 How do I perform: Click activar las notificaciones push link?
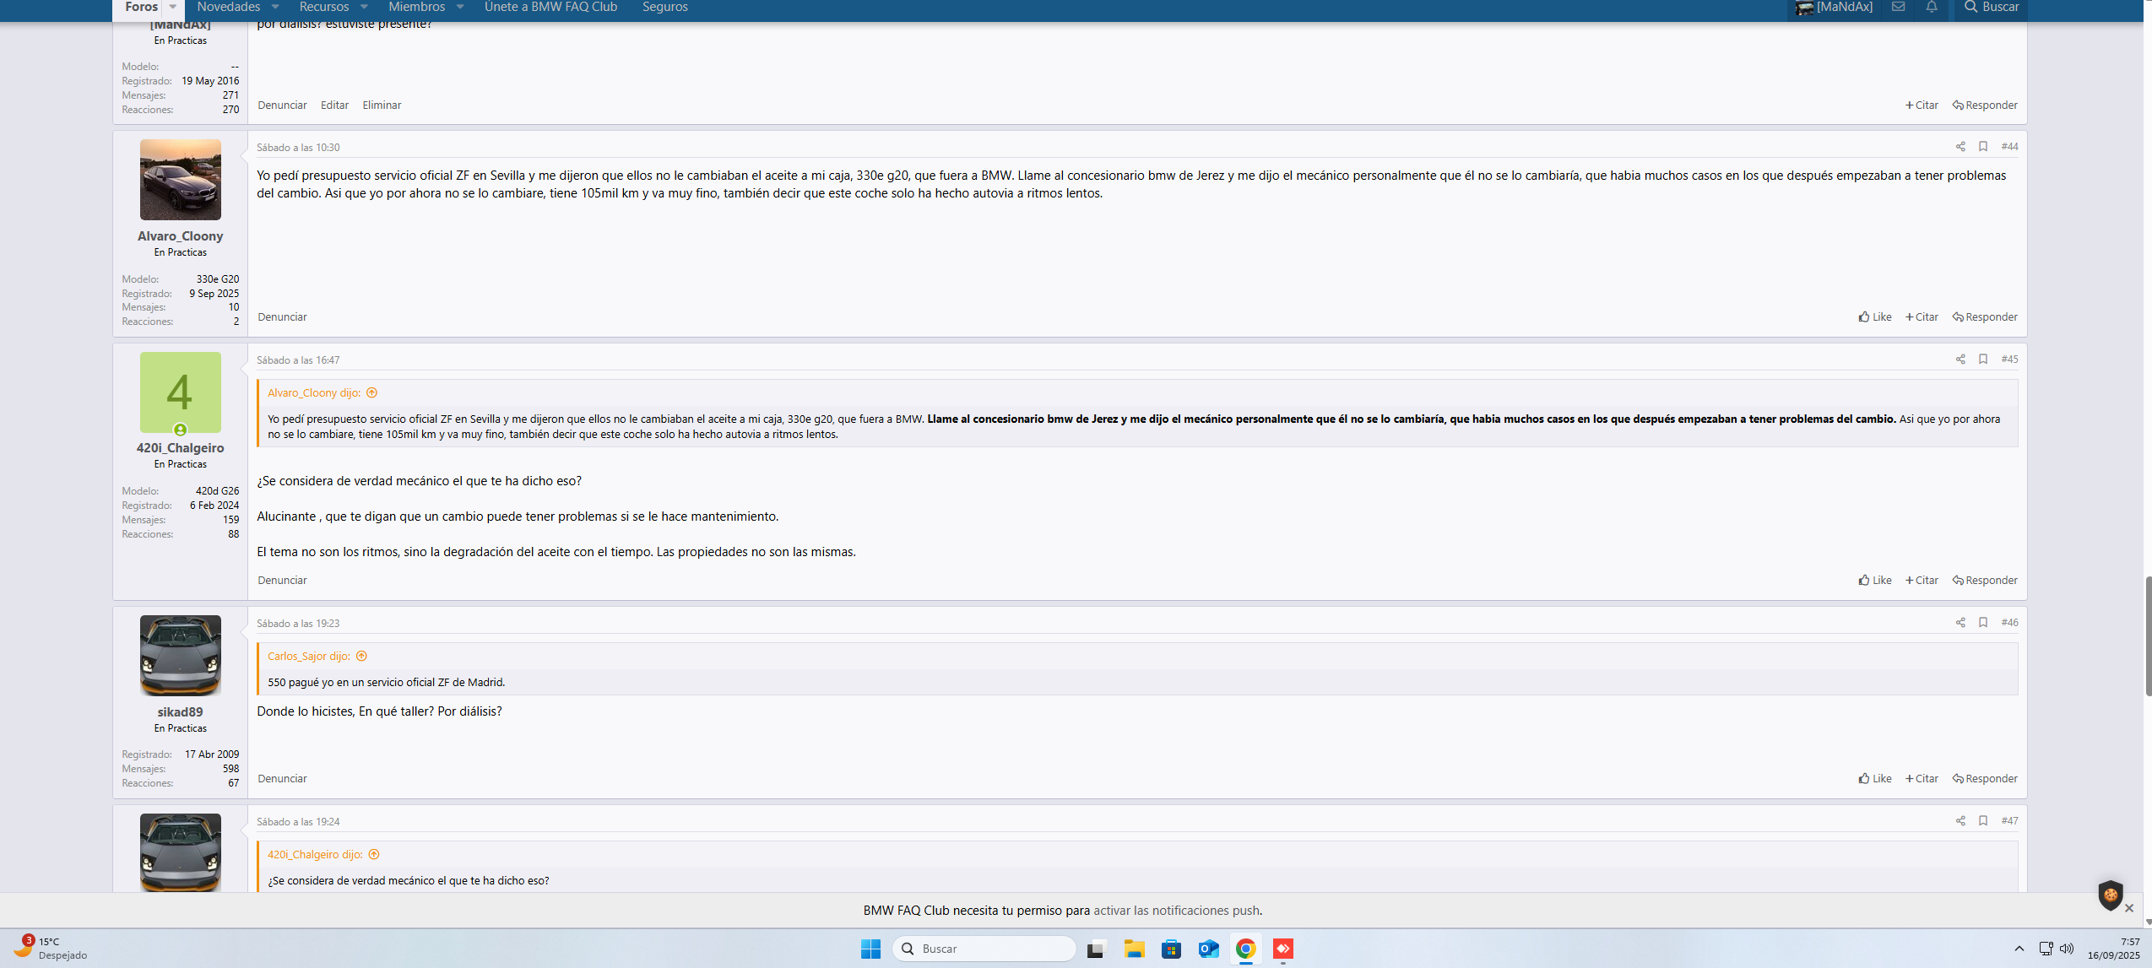[1176, 911]
